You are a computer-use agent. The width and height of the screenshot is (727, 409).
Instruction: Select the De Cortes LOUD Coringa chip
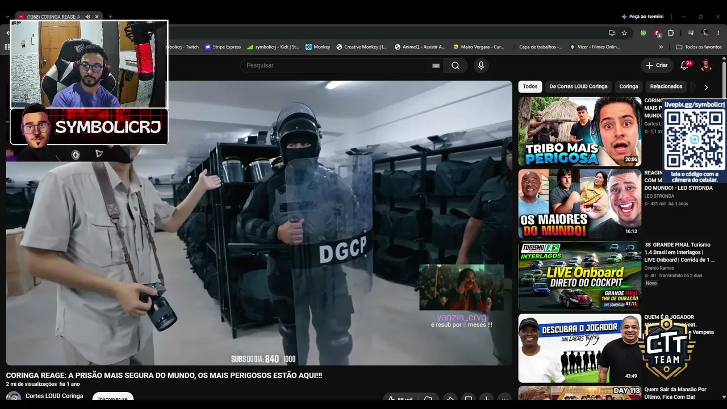578,87
